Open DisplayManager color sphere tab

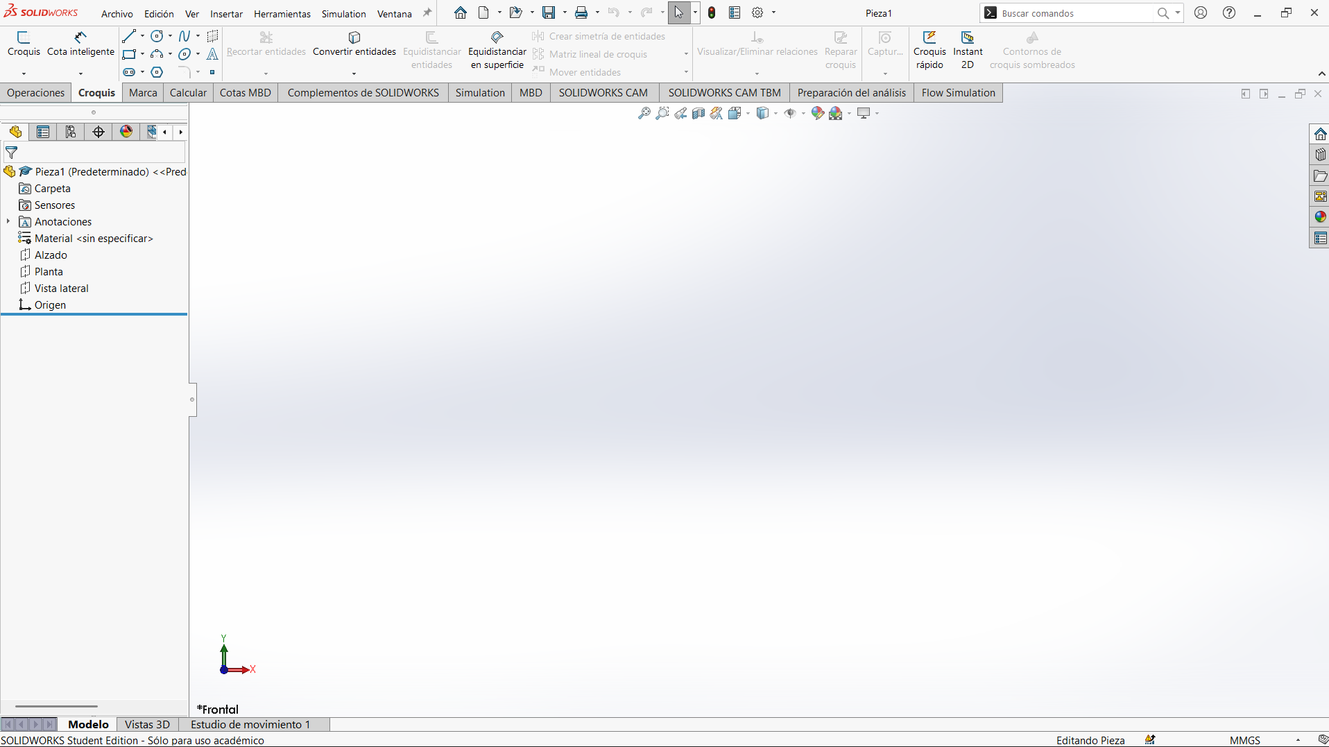coord(126,132)
